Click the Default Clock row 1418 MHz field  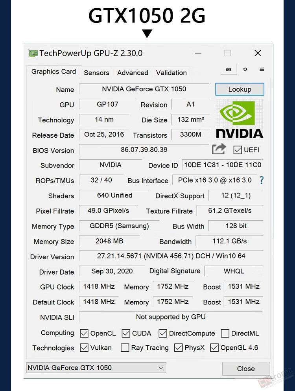[x=99, y=301]
